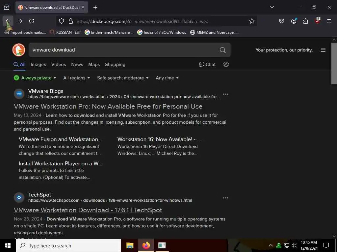Switch to the Videos results tab
The height and width of the screenshot is (252, 337).
pos(59,65)
